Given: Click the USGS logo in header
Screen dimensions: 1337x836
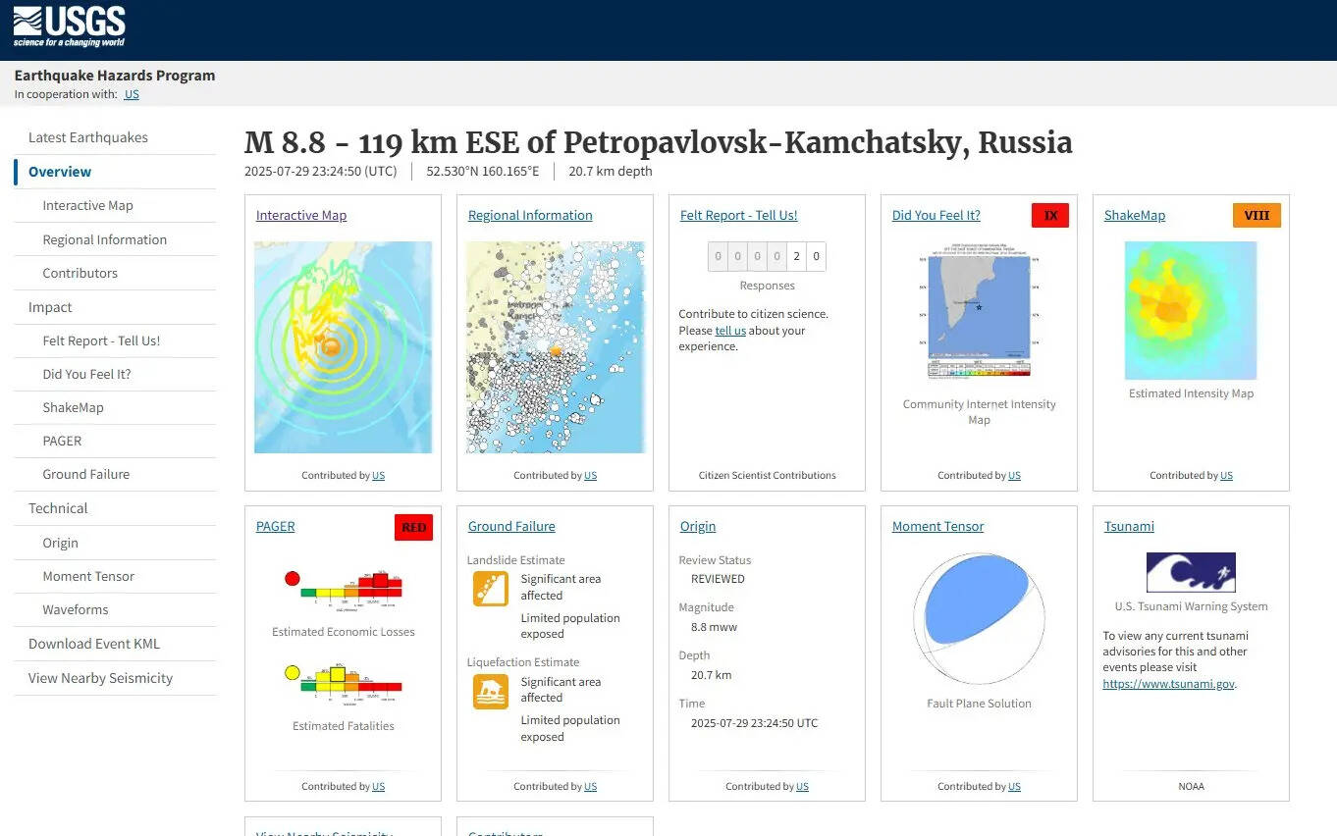Looking at the screenshot, I should coord(69,27).
